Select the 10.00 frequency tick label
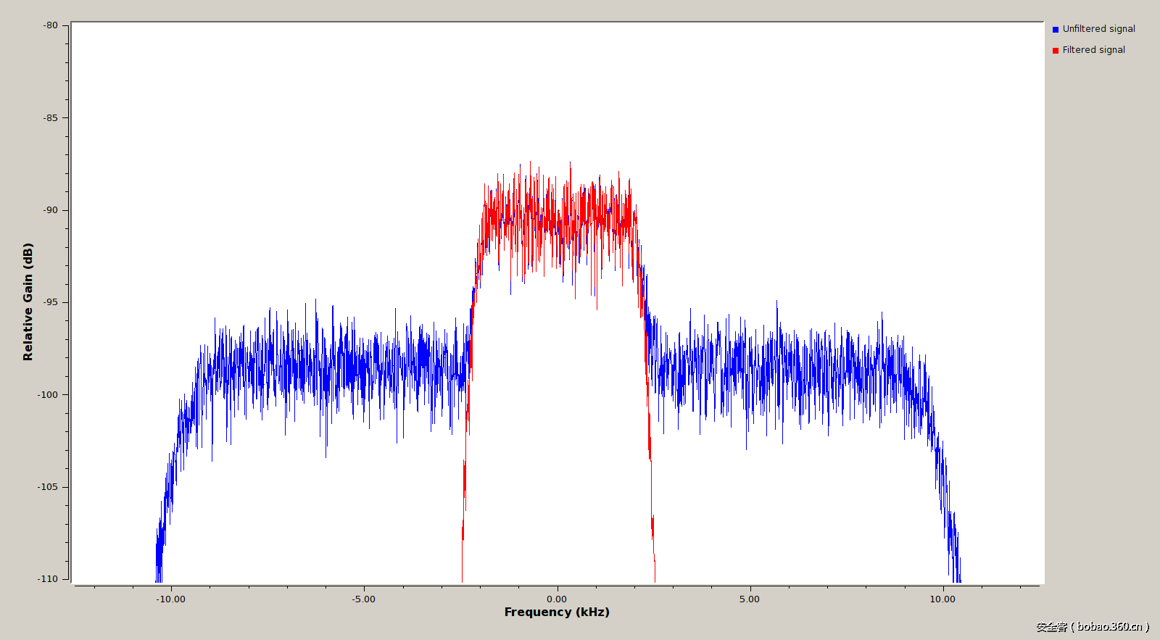Image resolution: width=1160 pixels, height=640 pixels. (942, 599)
